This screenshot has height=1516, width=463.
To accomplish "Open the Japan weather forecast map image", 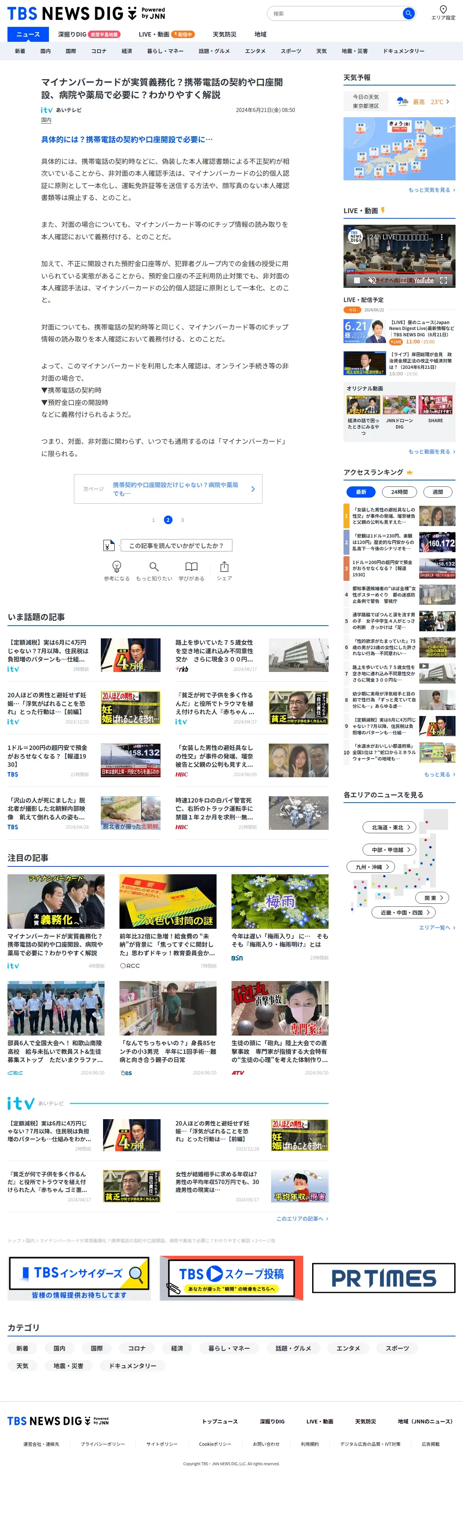I will tap(400, 148).
